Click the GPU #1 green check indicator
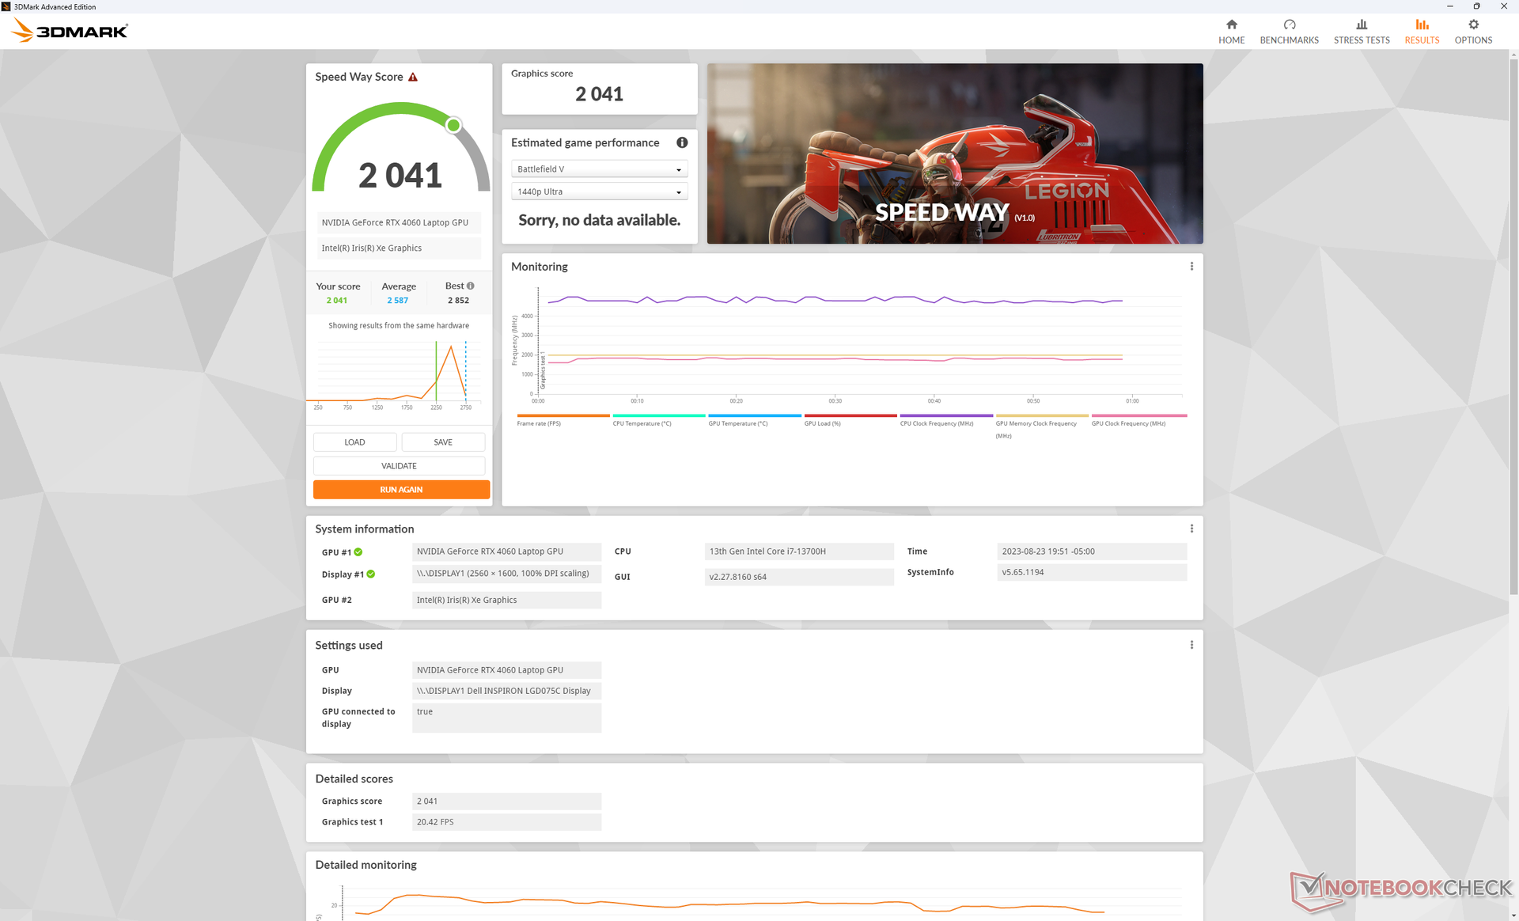 click(358, 552)
